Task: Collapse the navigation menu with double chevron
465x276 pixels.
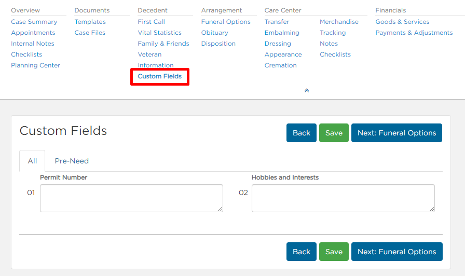Action: (x=307, y=90)
